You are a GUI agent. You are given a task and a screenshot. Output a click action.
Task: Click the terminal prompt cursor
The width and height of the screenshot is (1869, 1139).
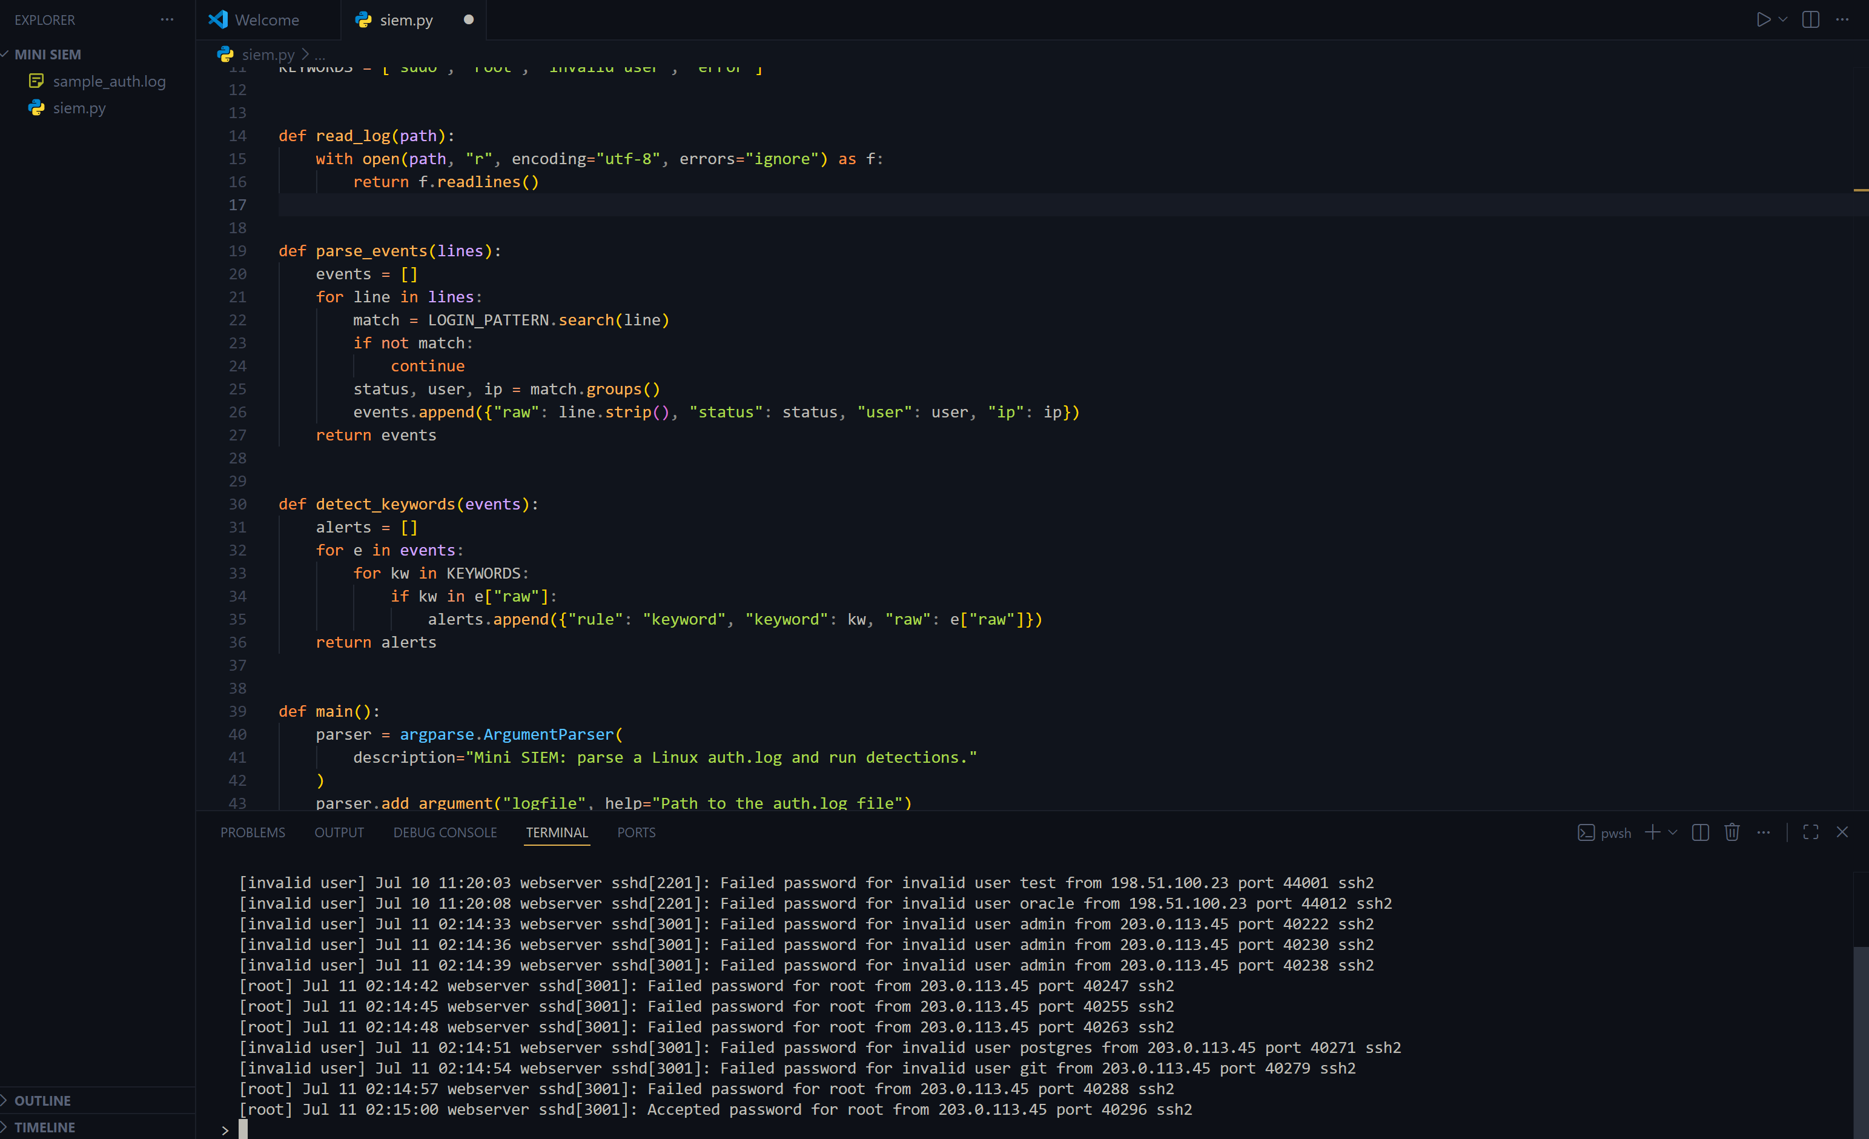[243, 1130]
